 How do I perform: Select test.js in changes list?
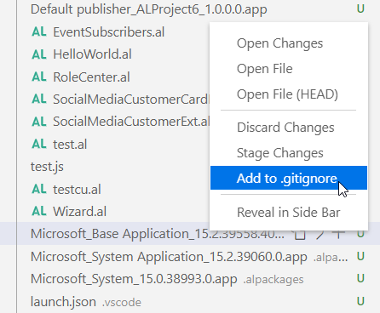click(x=47, y=167)
